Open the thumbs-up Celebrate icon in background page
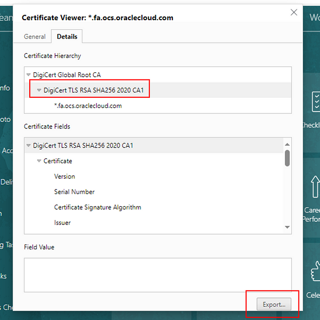Viewport: 320px width, 320px height. pyautogui.click(x=315, y=272)
